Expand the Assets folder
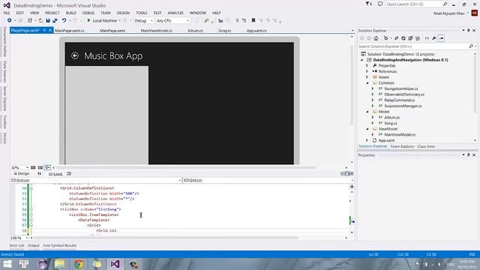480x270 pixels. click(x=367, y=77)
